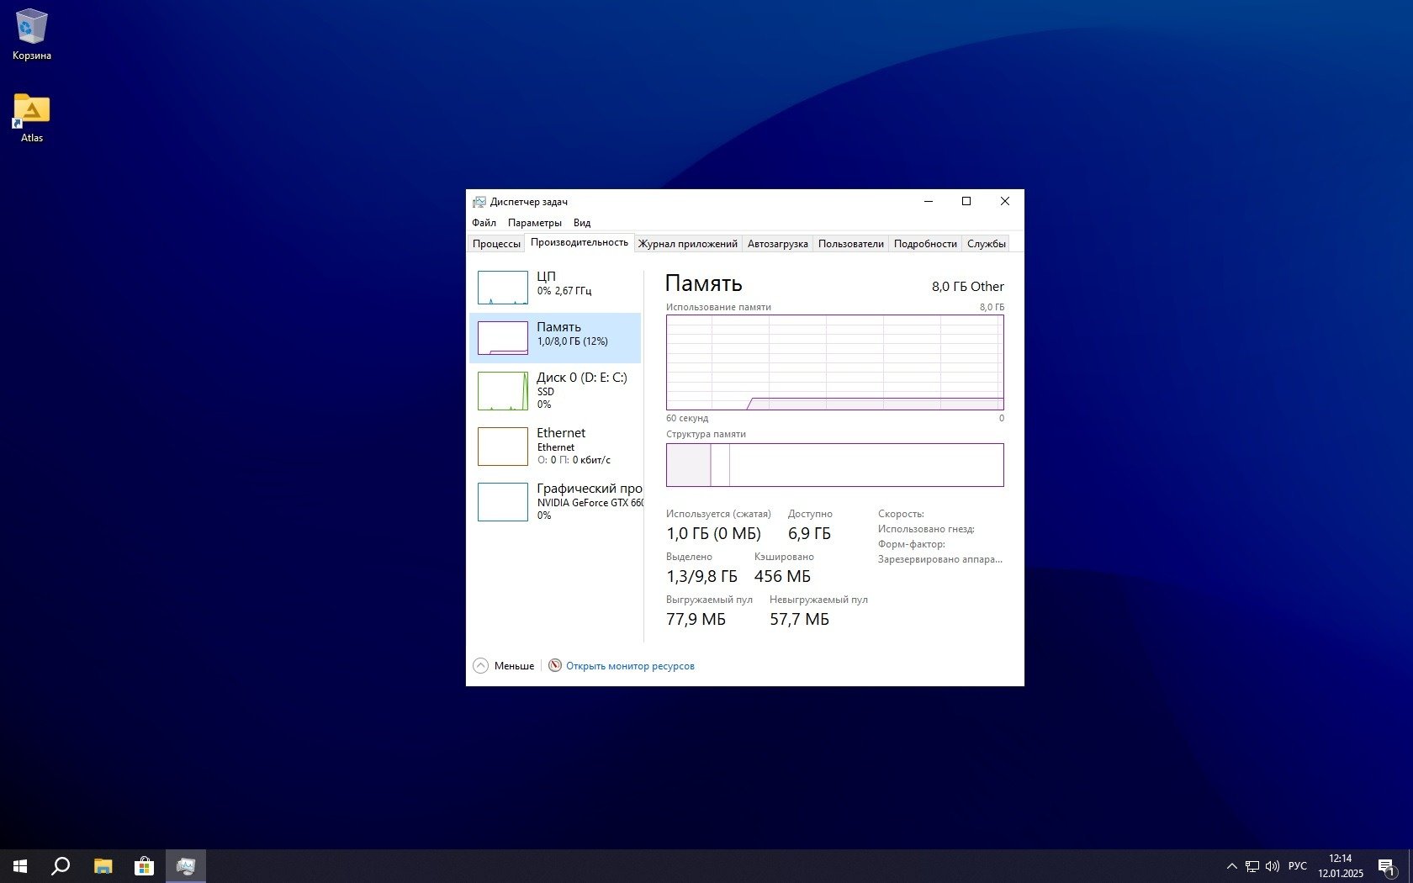Switch to the Автозагрузка tab
Image resolution: width=1413 pixels, height=883 pixels.
click(x=777, y=244)
